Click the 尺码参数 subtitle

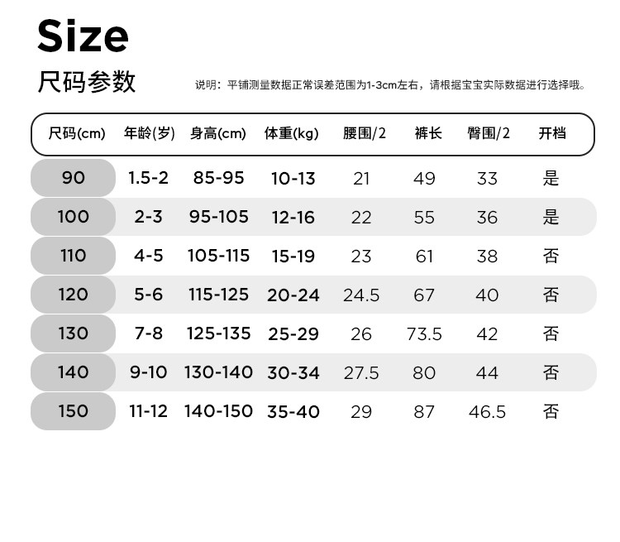point(87,82)
